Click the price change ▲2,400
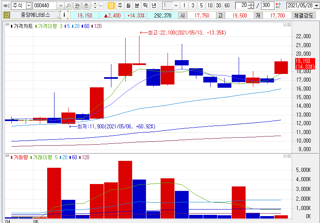 point(112,15)
